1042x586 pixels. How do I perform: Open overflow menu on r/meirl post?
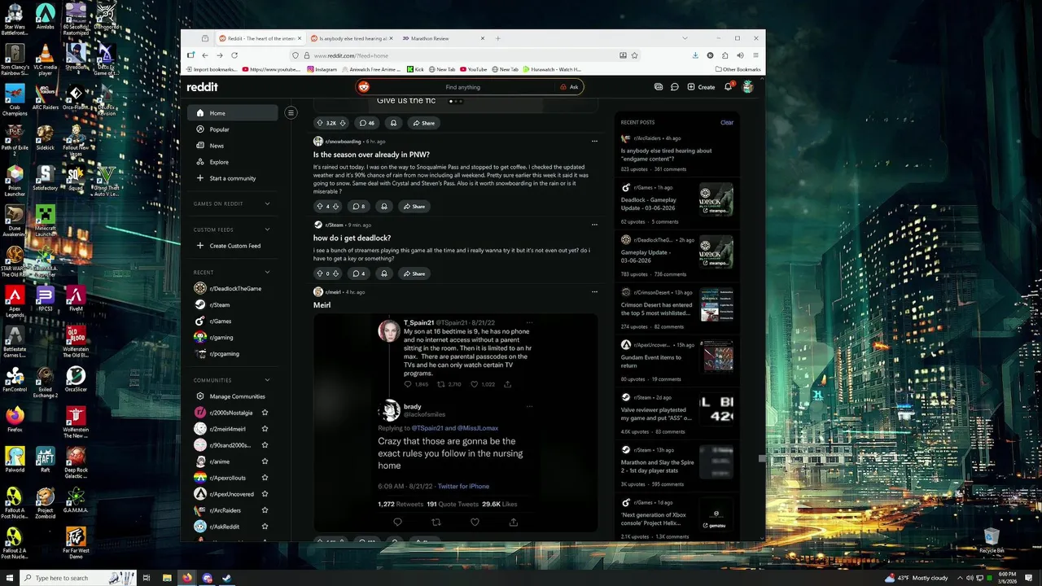click(x=594, y=292)
